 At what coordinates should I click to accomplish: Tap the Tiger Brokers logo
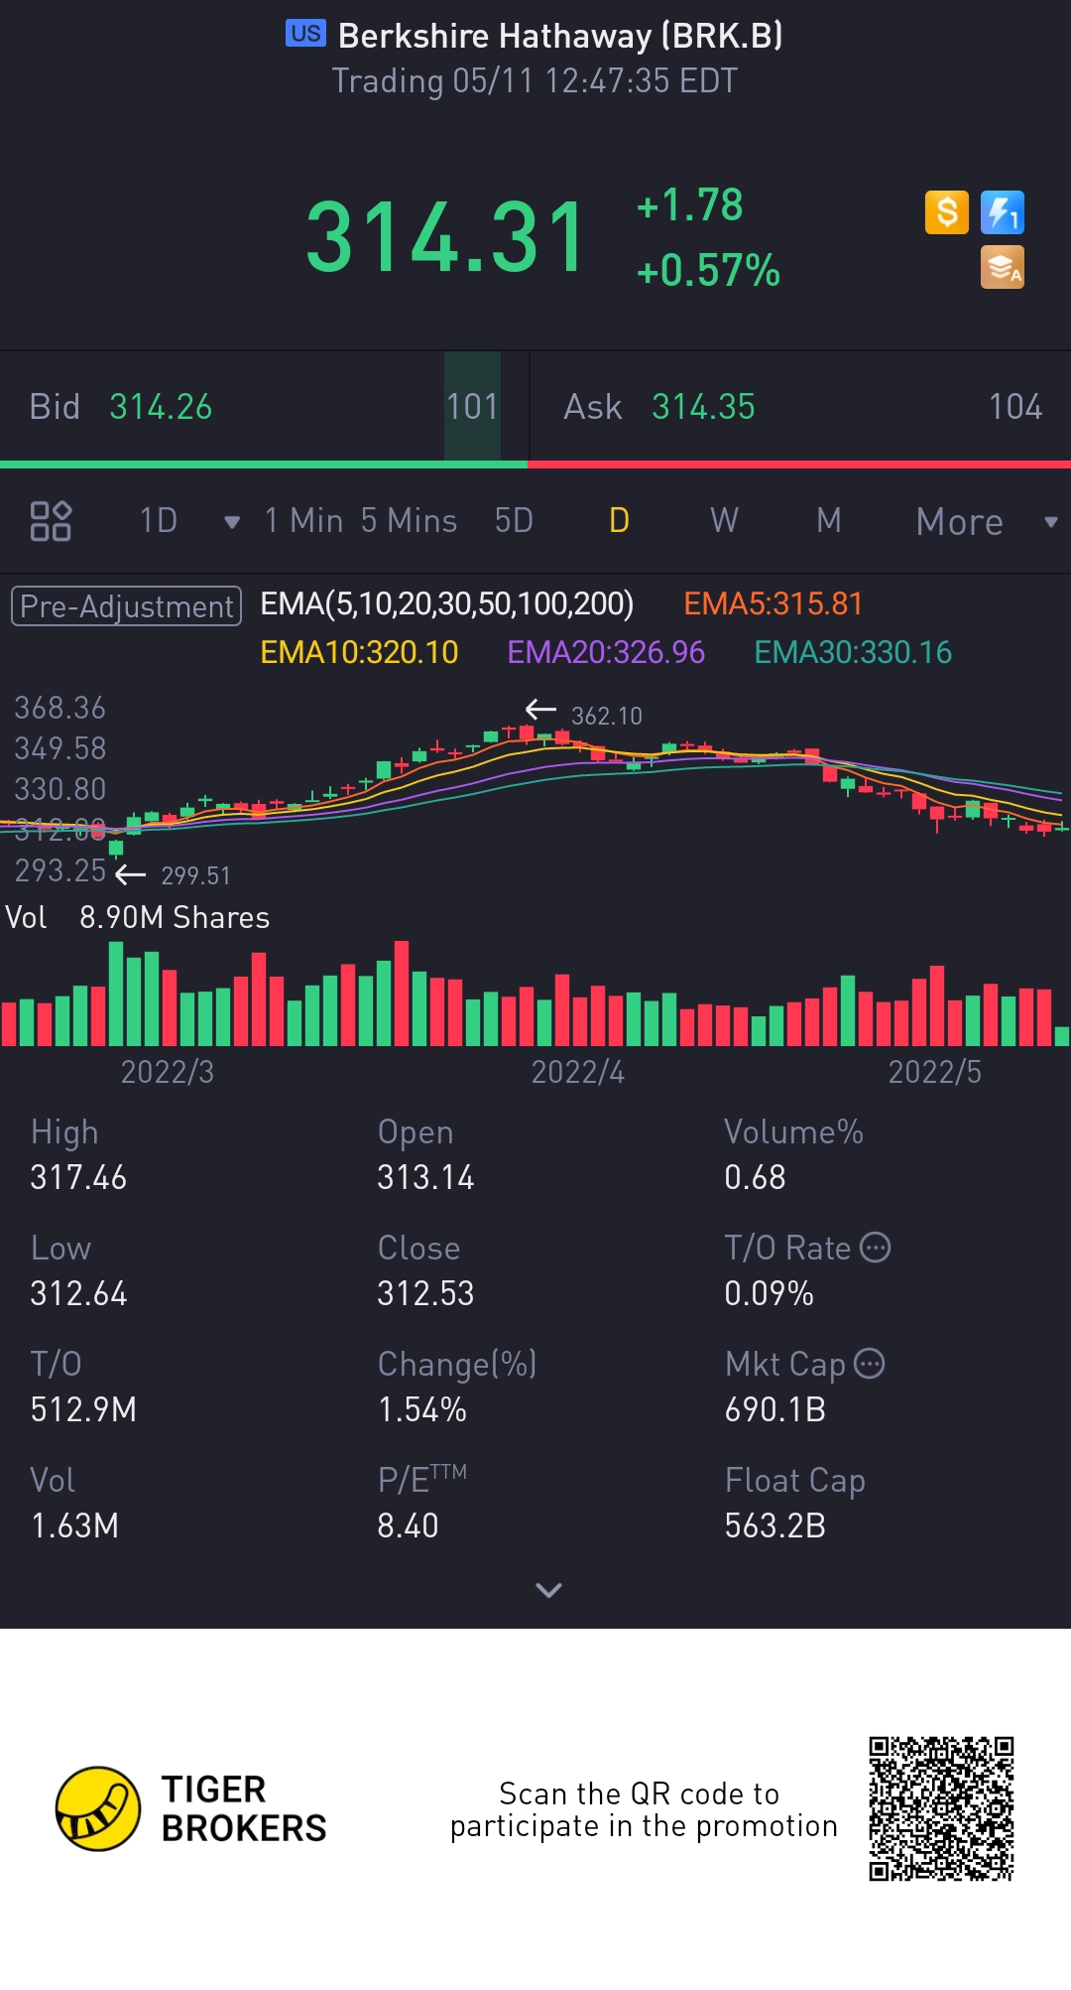click(x=191, y=1808)
